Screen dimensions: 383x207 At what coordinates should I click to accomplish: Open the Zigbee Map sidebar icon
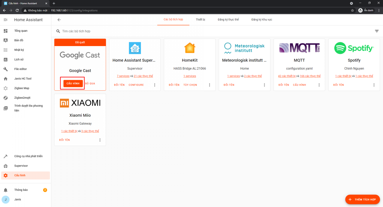pos(5,88)
